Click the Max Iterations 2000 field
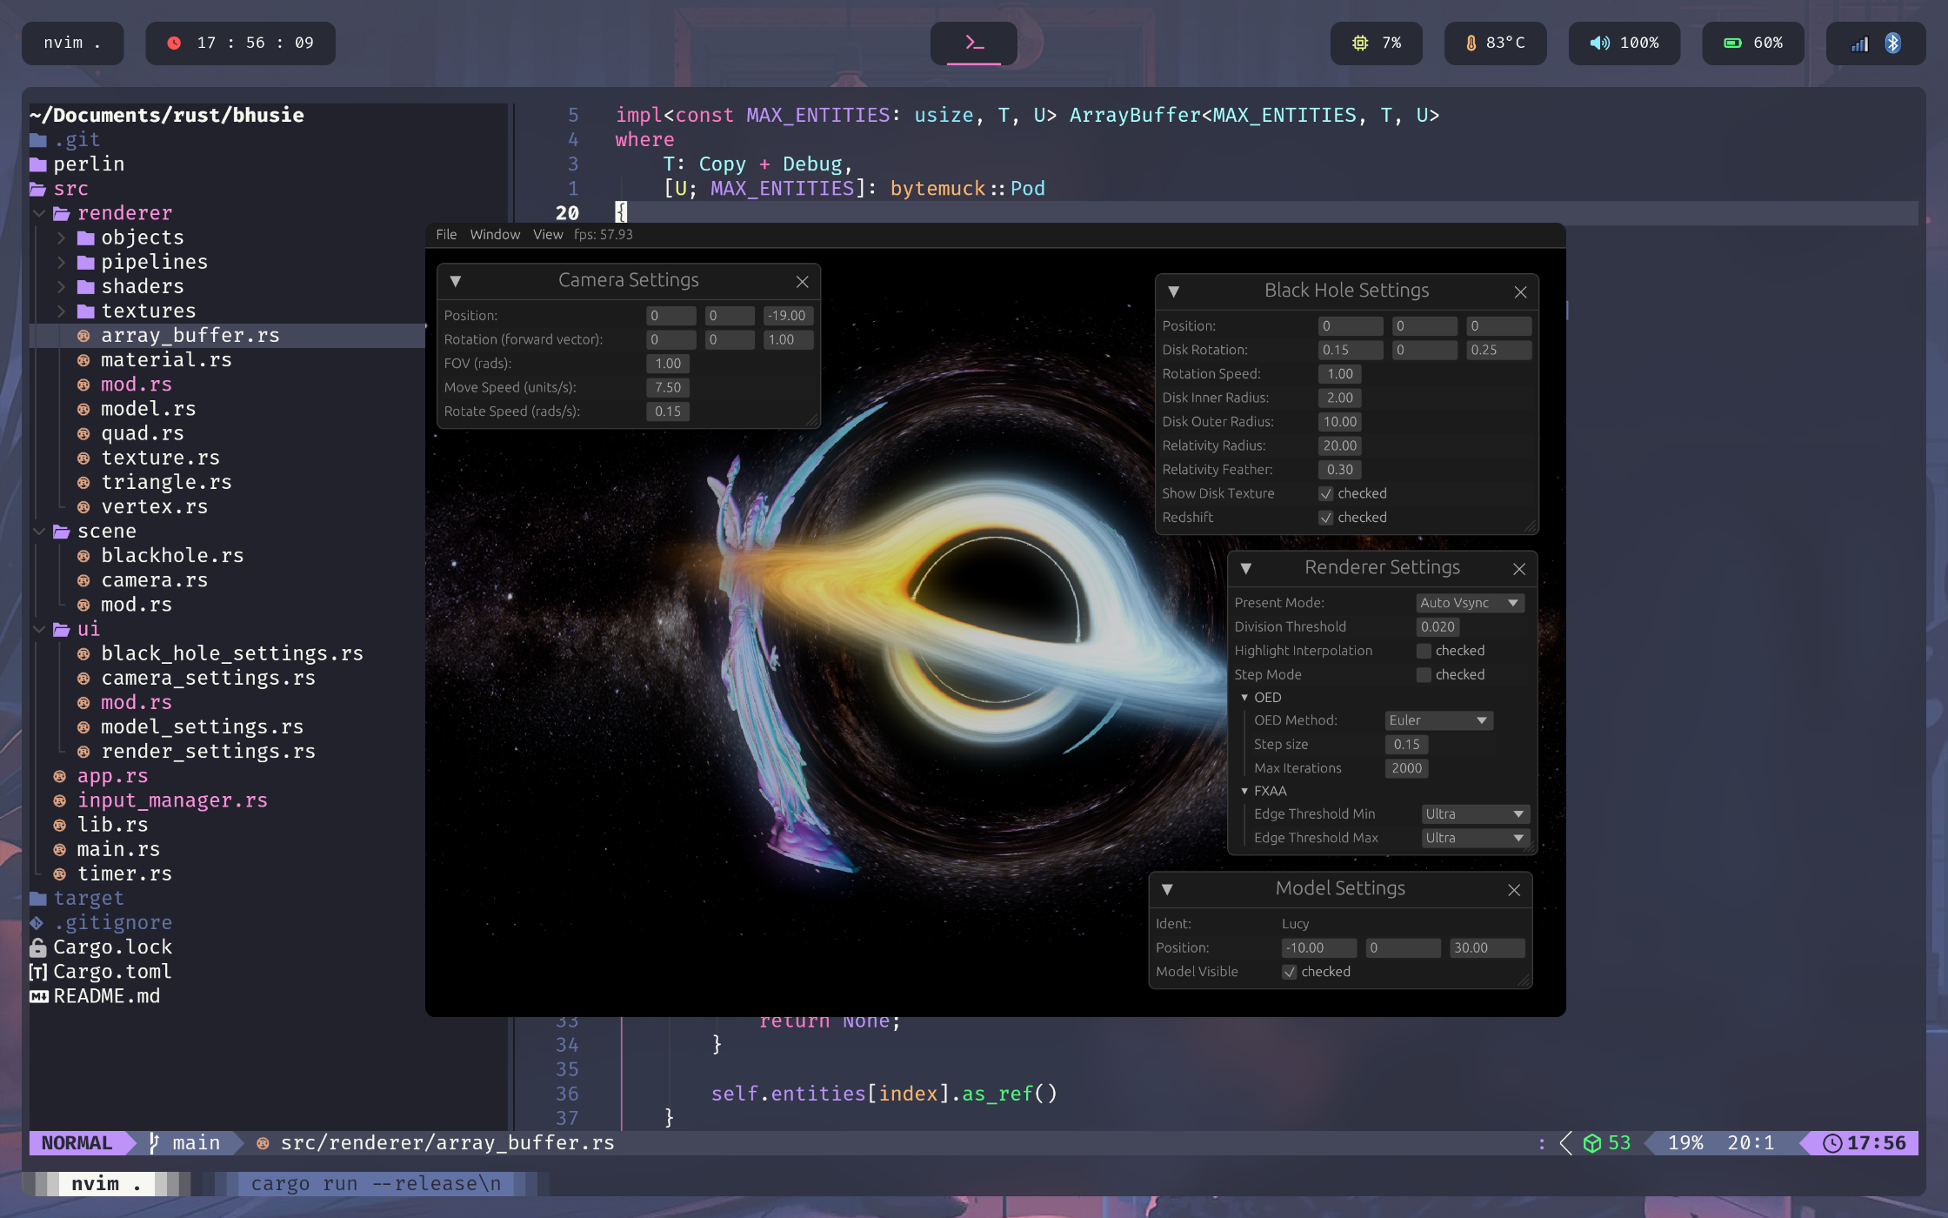Viewport: 1948px width, 1218px height. coord(1406,768)
